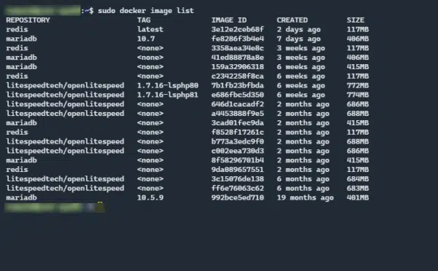
Task: Click the sudo docker image list command
Action: (146, 11)
